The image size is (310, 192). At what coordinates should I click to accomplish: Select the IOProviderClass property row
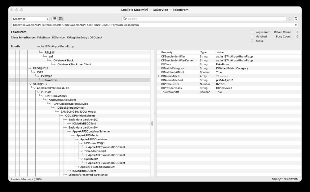tap(229, 88)
